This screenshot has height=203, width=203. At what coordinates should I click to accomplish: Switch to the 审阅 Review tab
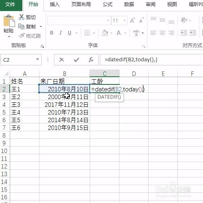tap(151, 4)
